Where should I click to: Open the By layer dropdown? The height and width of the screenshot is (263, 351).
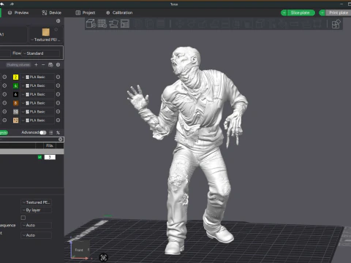[x=36, y=210]
